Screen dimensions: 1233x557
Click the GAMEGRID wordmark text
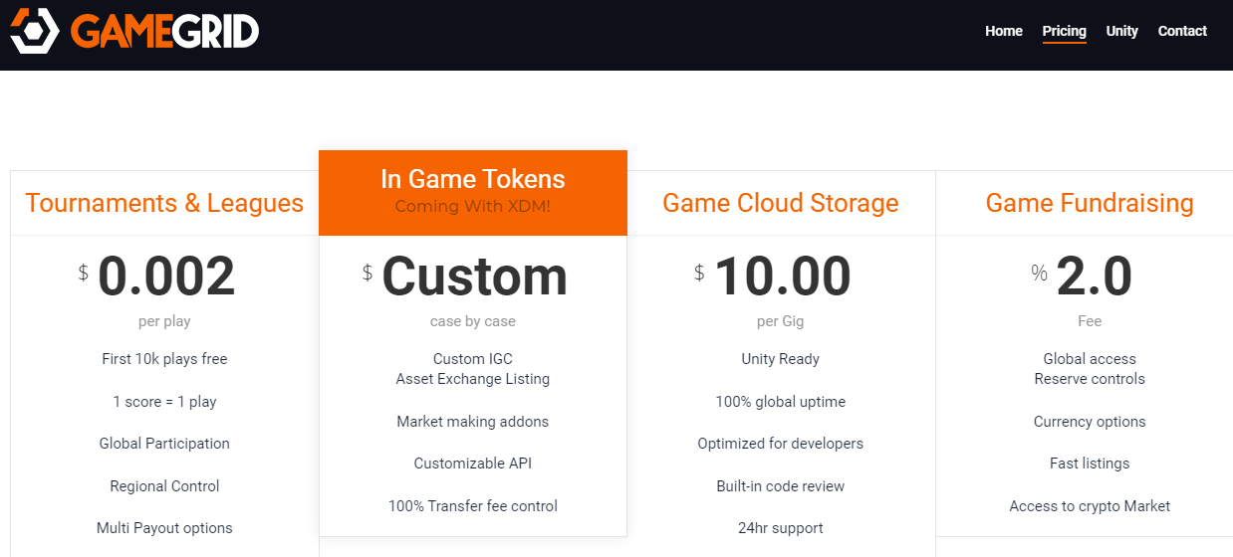point(164,31)
